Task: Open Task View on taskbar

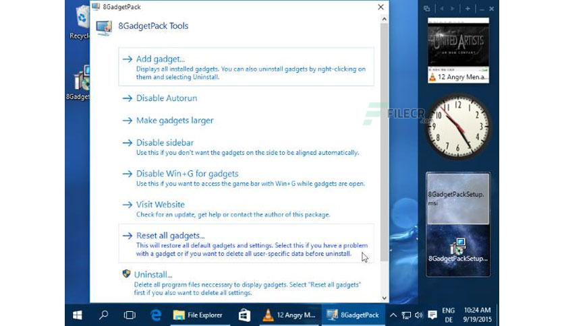Action: (x=130, y=315)
